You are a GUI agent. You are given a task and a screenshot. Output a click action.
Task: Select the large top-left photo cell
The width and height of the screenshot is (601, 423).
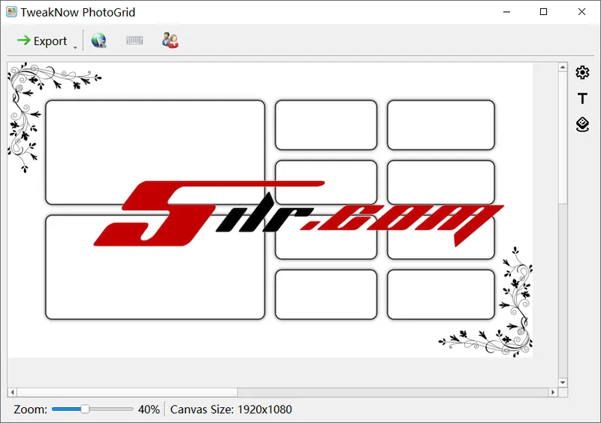155,152
